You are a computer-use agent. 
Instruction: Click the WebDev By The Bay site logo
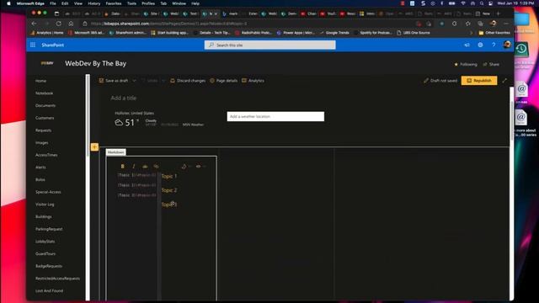47,63
